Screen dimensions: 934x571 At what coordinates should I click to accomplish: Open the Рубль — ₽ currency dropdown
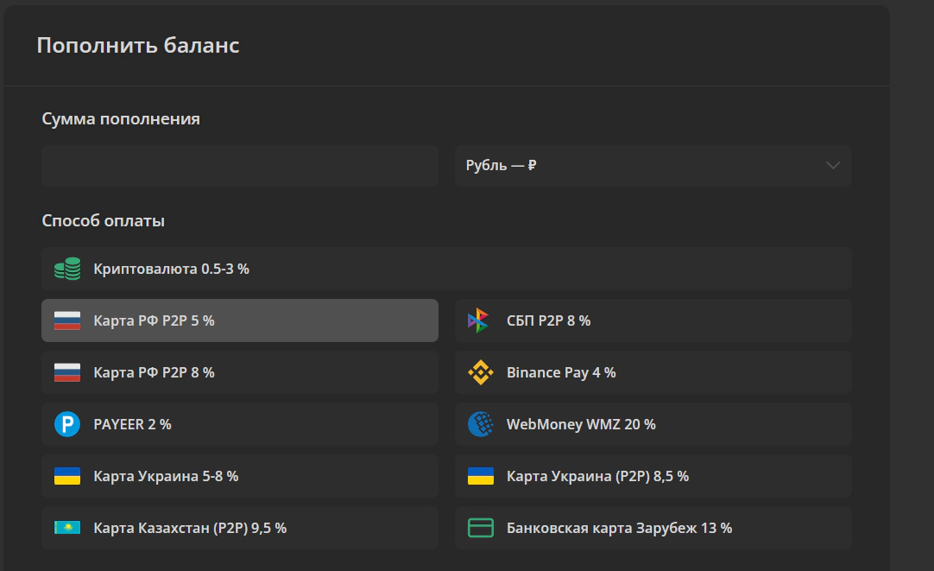pyautogui.click(x=653, y=166)
